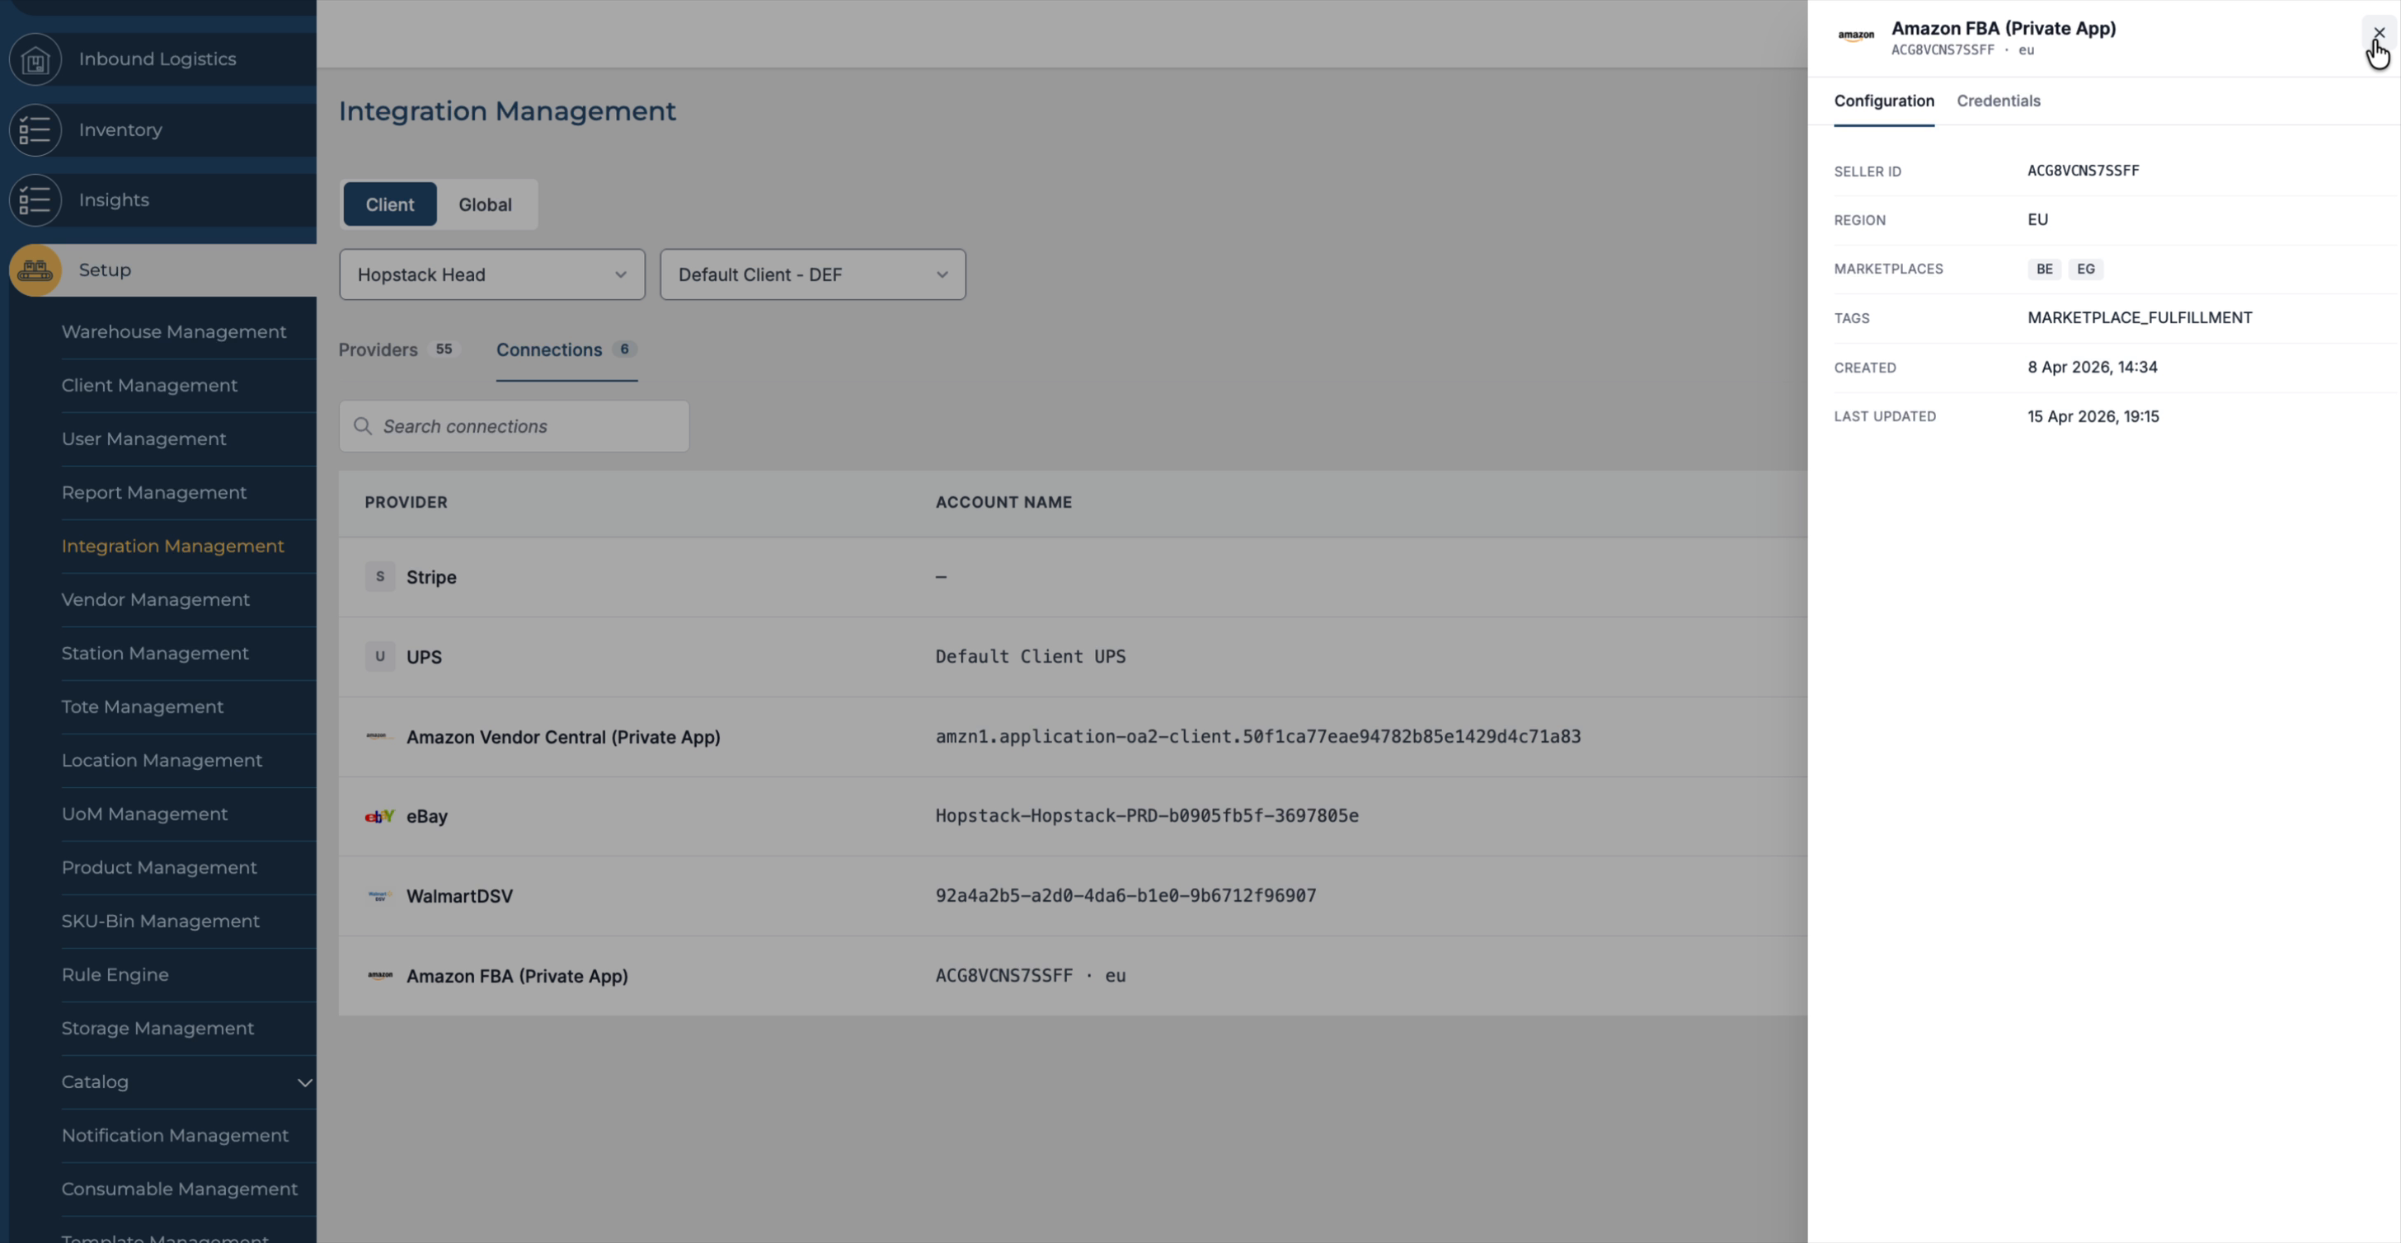Switch to the Client scope toggle
The height and width of the screenshot is (1243, 2401).
[390, 205]
